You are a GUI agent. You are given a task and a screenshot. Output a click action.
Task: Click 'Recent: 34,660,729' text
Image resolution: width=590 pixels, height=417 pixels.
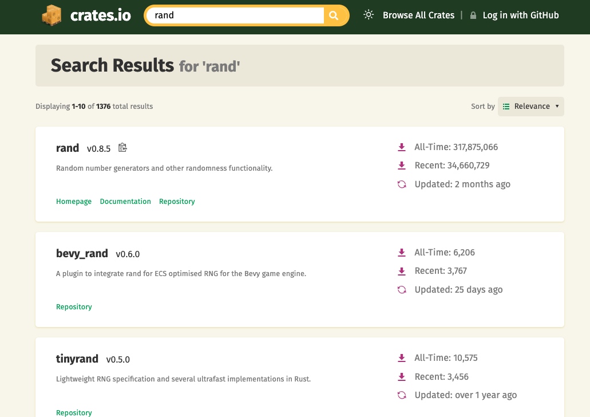(452, 166)
